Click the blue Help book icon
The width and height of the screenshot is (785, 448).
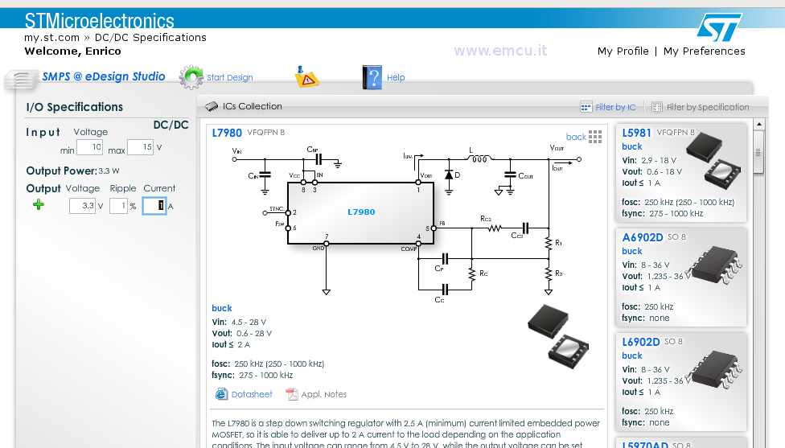click(x=372, y=77)
